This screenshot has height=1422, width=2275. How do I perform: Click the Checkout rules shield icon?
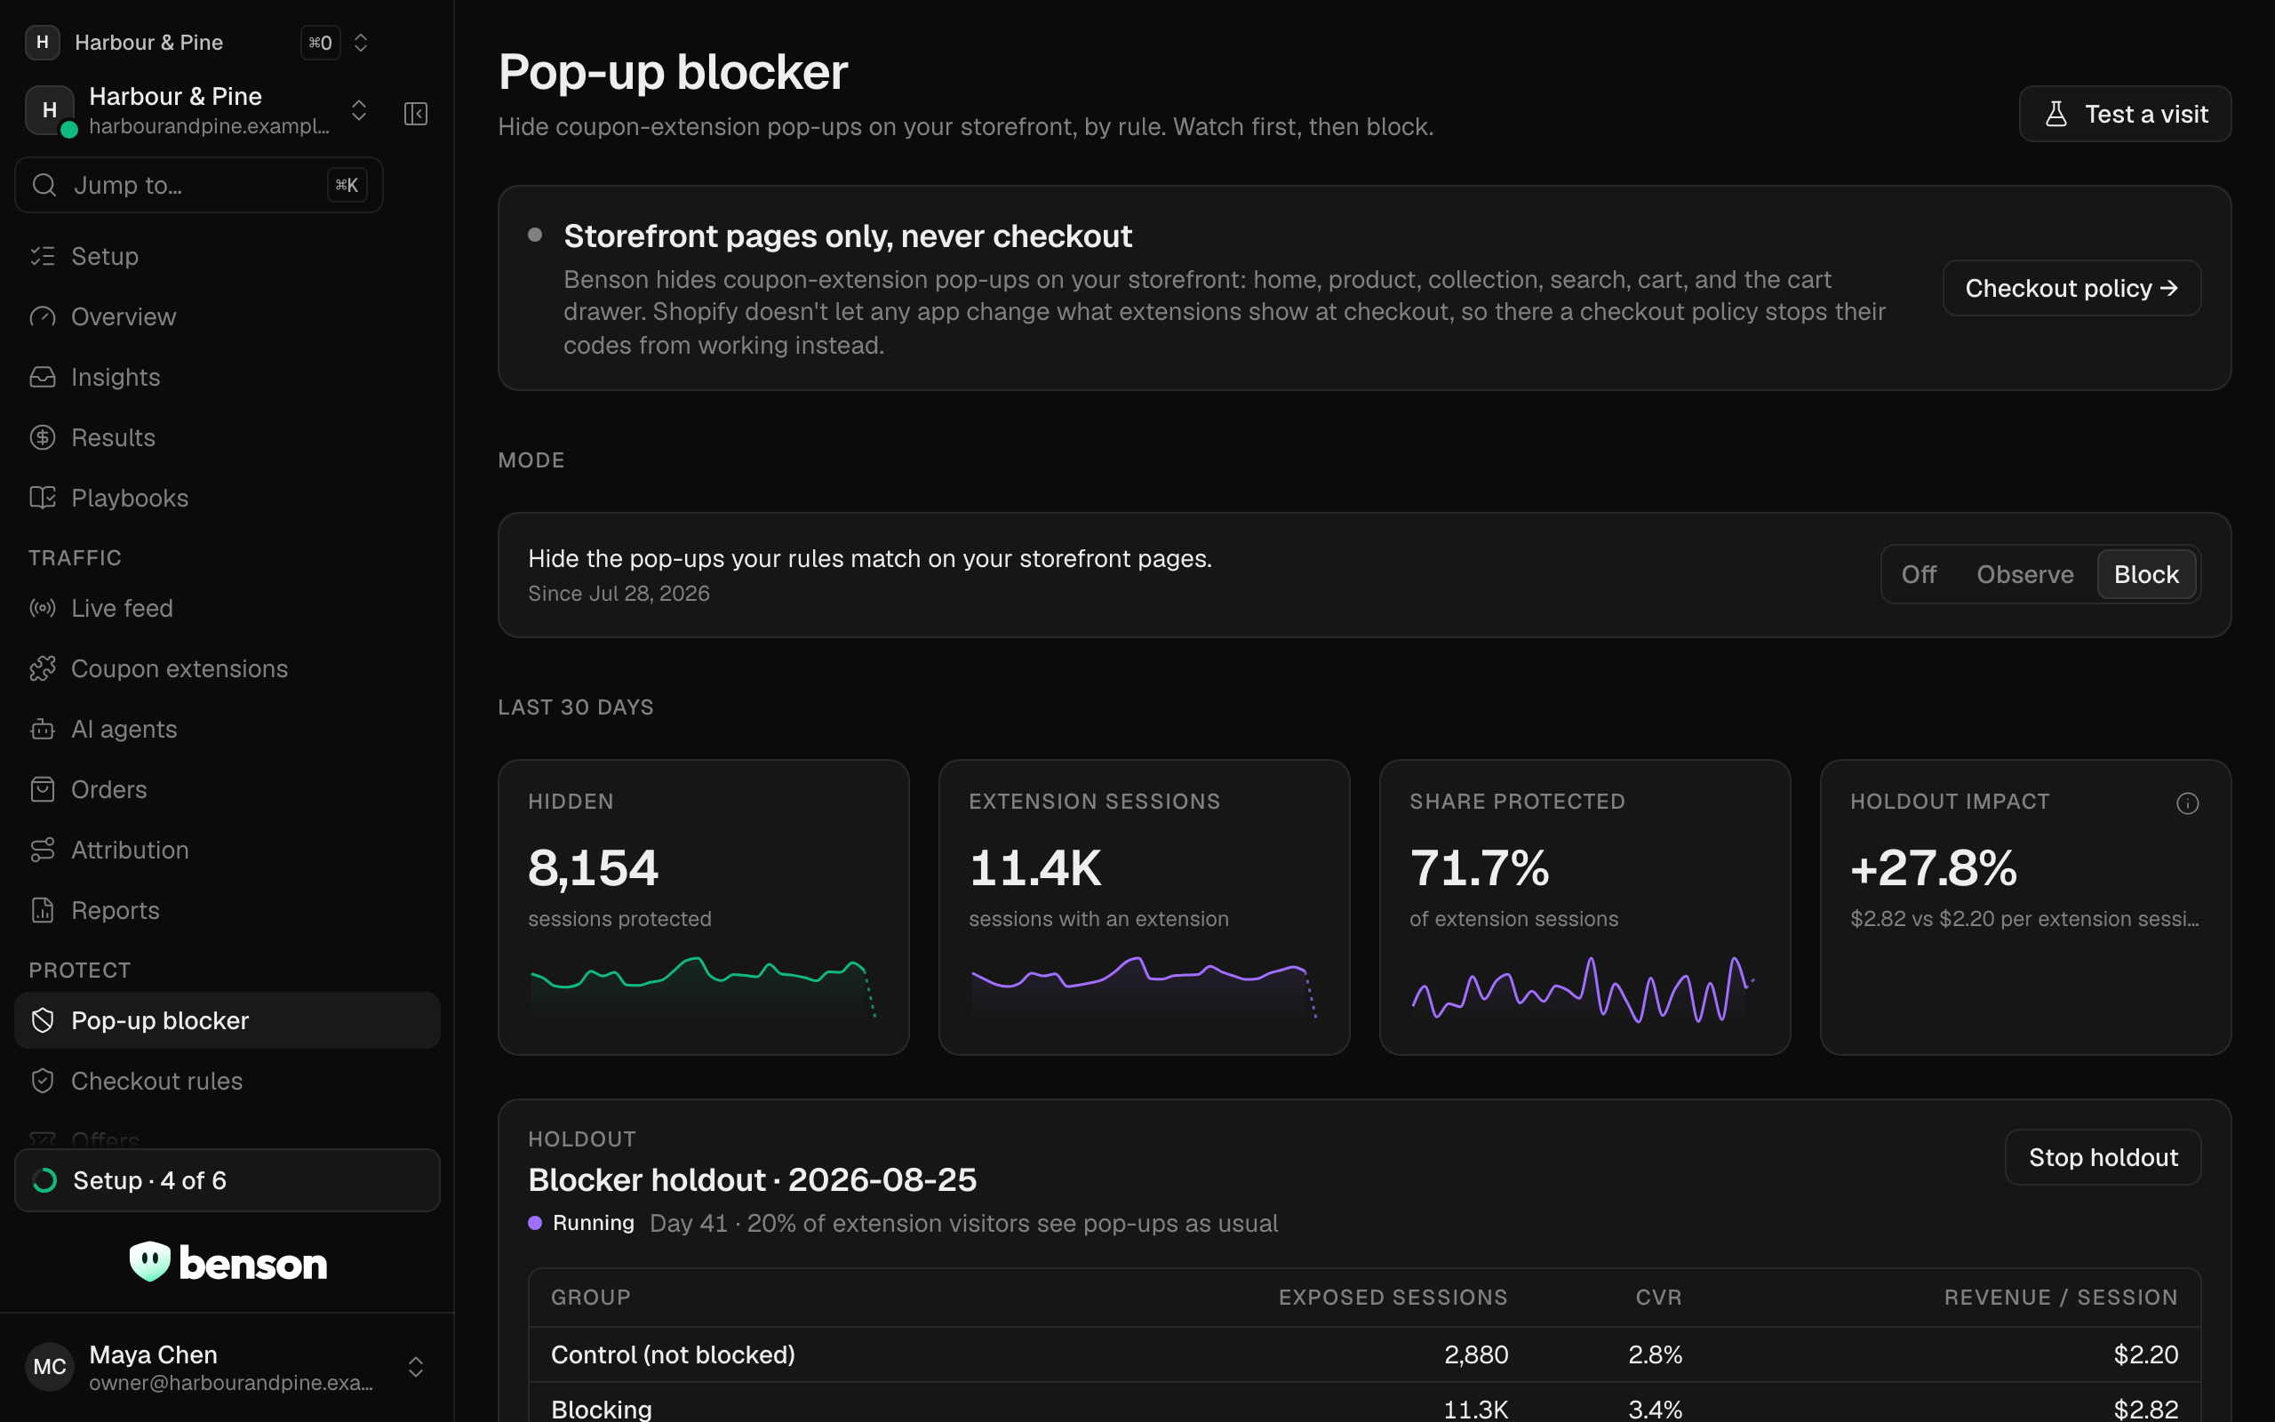click(x=43, y=1081)
